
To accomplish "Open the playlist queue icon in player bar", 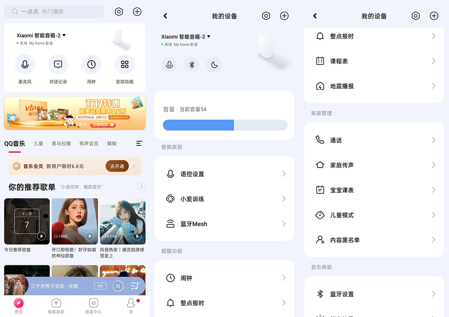I will coord(135,286).
